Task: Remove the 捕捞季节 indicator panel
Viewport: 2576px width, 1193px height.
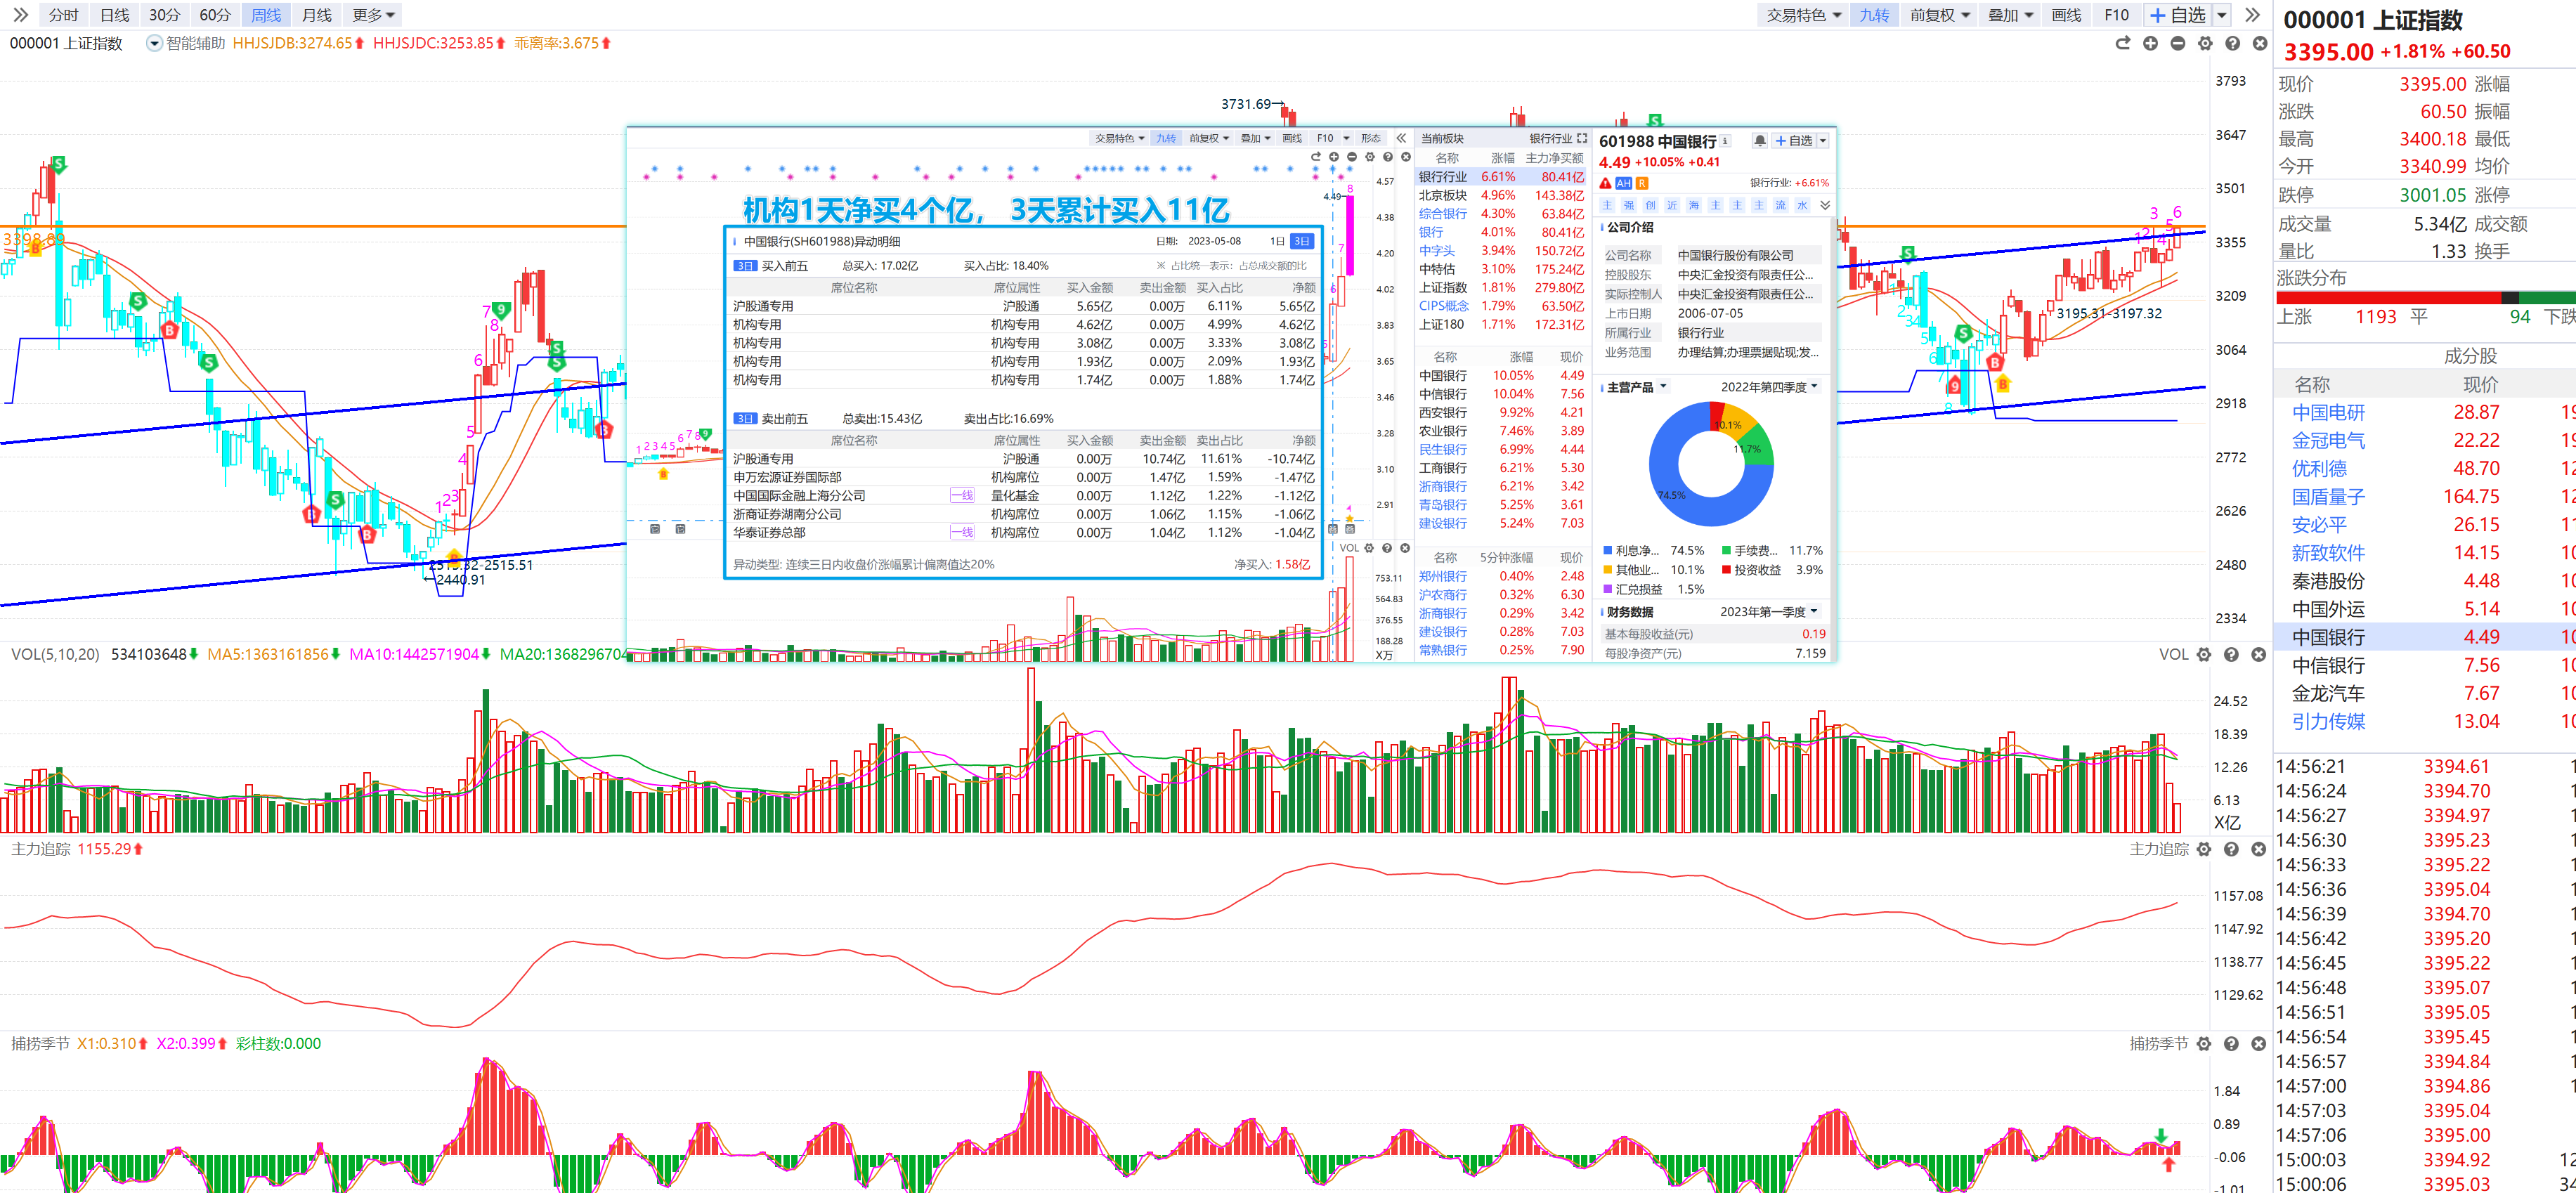Action: 2258,1043
